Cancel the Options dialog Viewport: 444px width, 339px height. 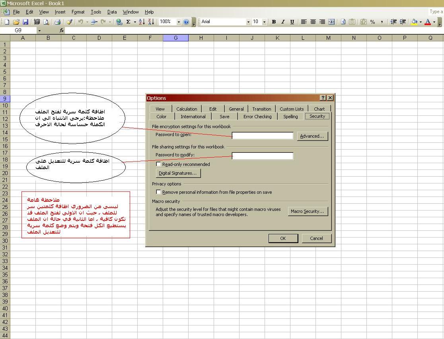pos(316,238)
